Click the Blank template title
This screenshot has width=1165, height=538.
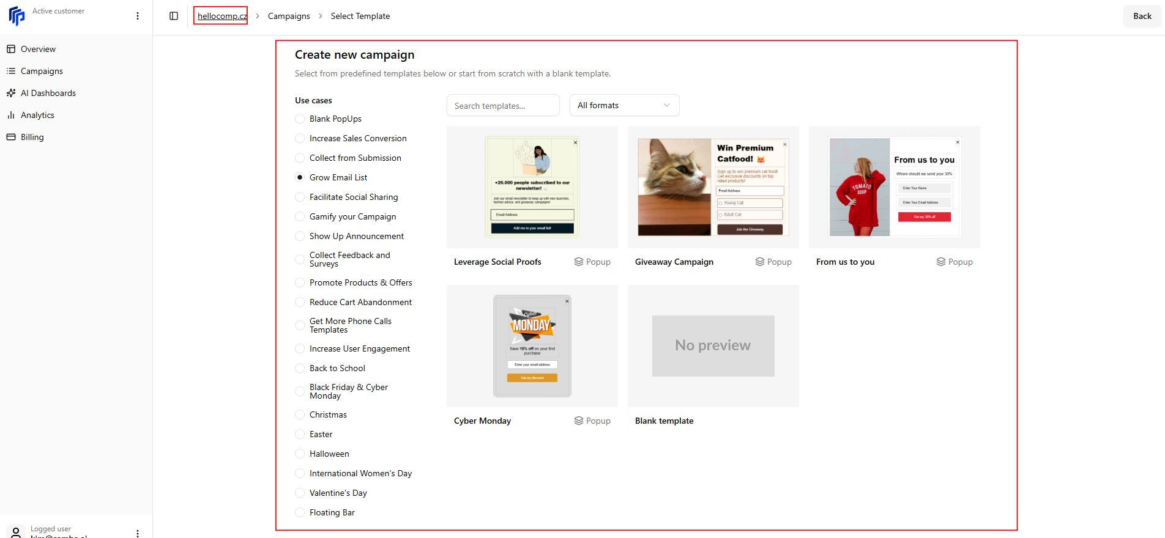(x=664, y=421)
